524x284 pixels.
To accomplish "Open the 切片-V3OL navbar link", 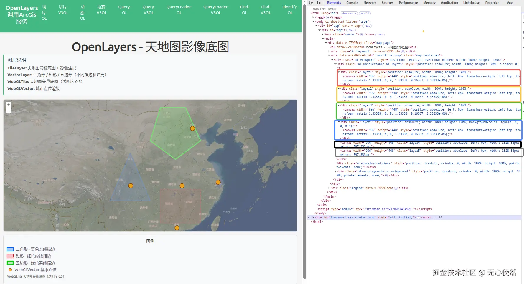I will 63,10.
